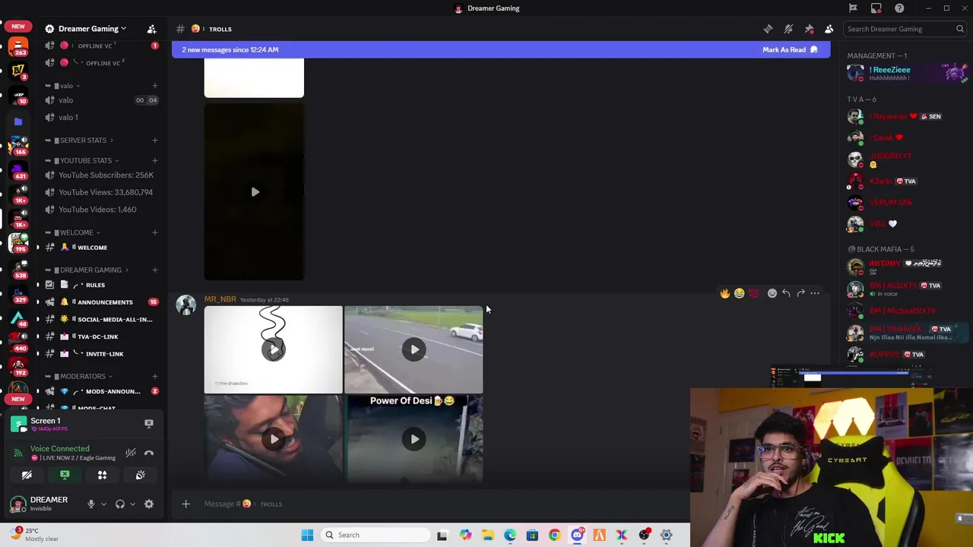Add channel to valo category
973x547 pixels.
pyautogui.click(x=155, y=86)
